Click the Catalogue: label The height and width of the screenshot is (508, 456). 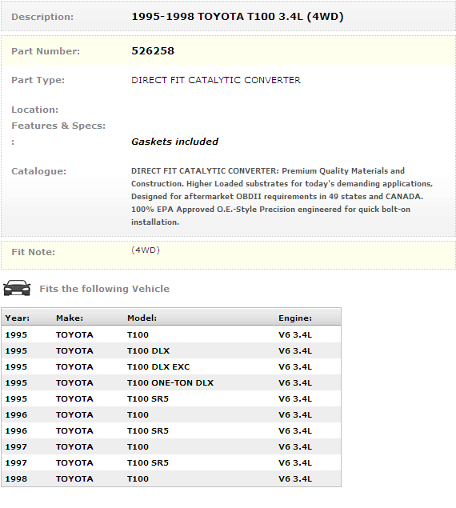(38, 171)
